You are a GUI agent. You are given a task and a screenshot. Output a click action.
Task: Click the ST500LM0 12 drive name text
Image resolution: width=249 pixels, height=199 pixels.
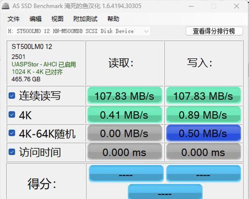pyautogui.click(x=32, y=47)
